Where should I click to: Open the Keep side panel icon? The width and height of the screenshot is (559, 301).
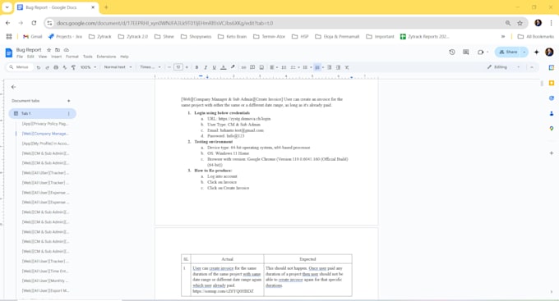(x=552, y=83)
